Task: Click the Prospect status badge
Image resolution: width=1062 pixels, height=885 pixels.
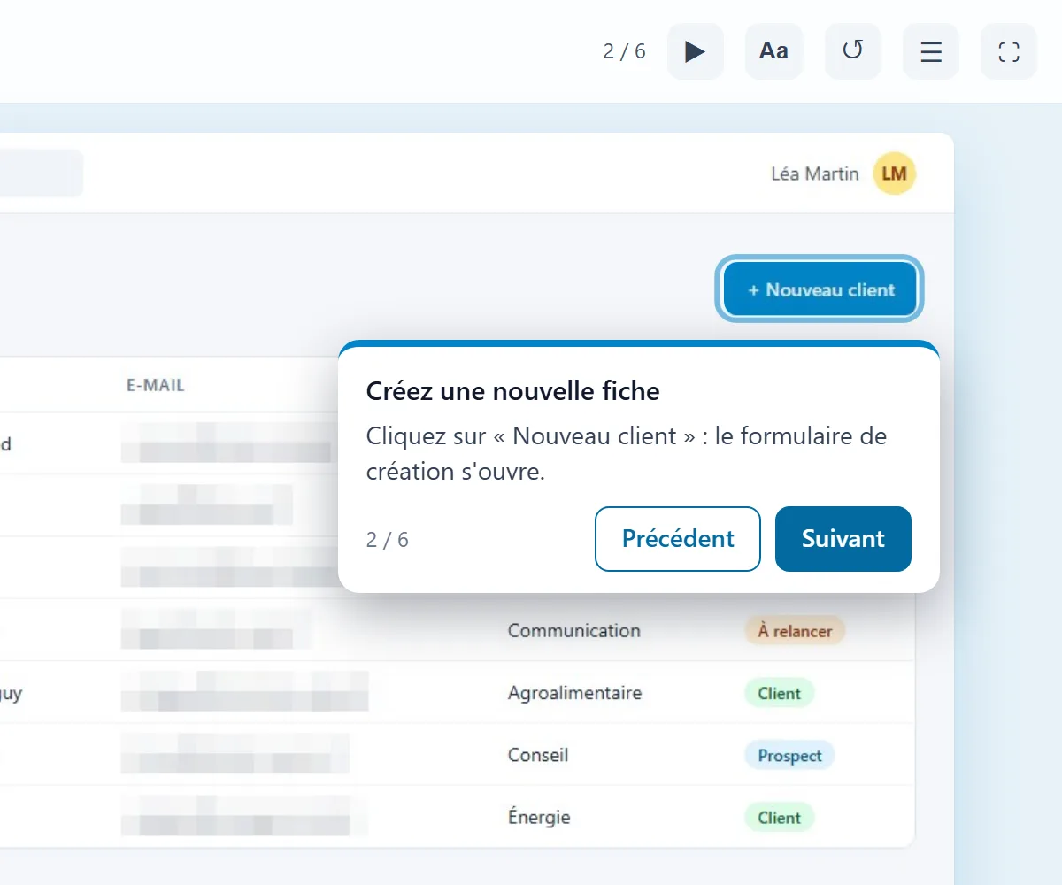Action: tap(789, 756)
